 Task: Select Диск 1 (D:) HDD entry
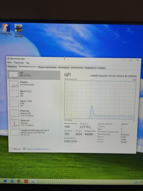coord(34,103)
